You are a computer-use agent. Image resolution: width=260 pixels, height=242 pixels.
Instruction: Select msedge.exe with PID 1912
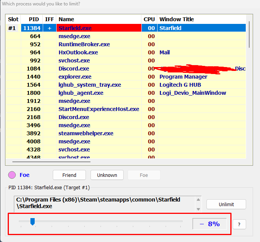pos(126,101)
